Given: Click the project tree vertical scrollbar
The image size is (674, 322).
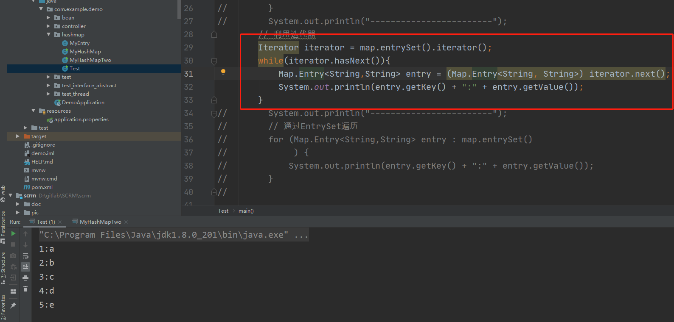Looking at the screenshot, I should click(179, 9).
